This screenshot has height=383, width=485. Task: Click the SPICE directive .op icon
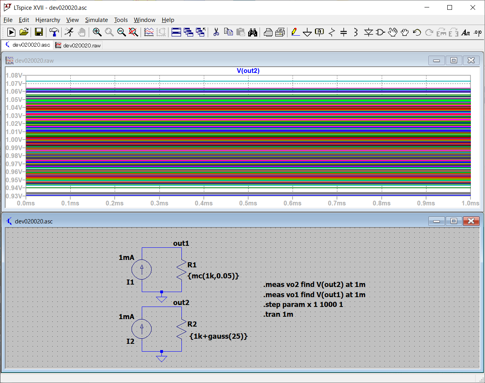tap(478, 32)
